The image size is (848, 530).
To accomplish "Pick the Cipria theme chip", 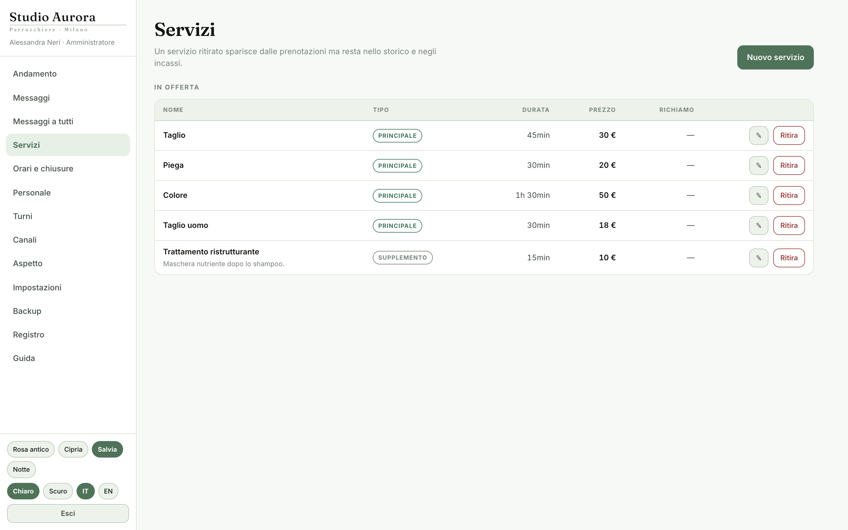I will point(73,449).
